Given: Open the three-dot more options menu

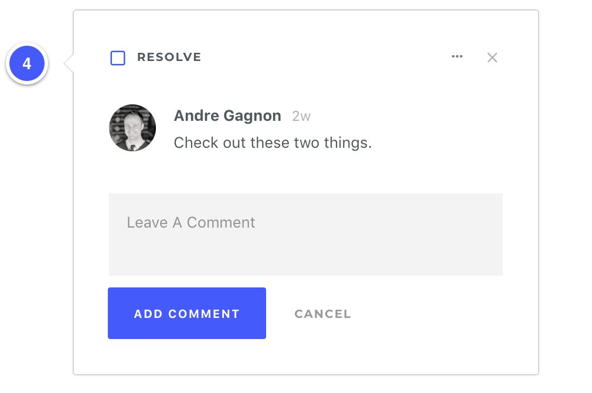Looking at the screenshot, I should [457, 57].
